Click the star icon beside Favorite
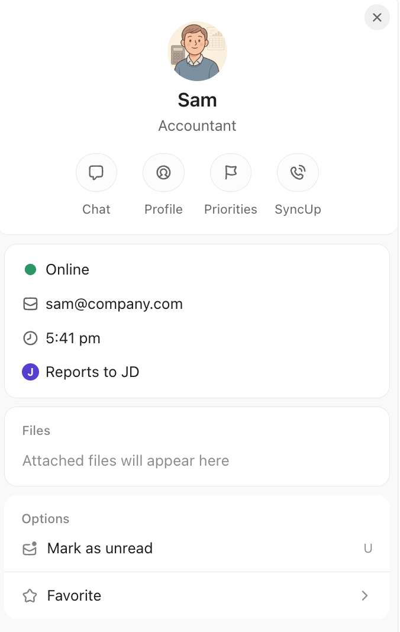Screen dimensions: 400x632 30,596
